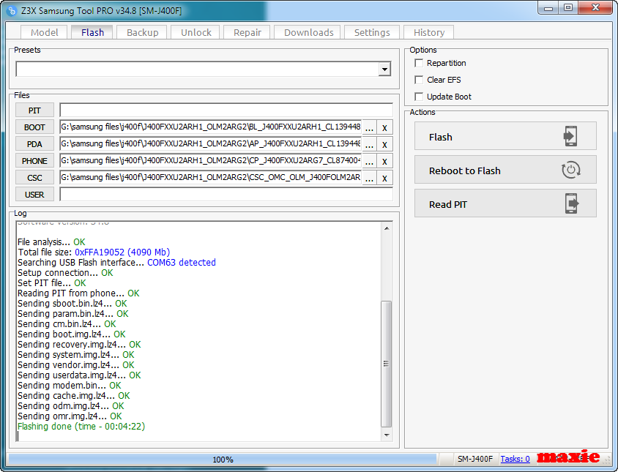The image size is (618, 472).
Task: Click the 'Total file size' log line
Action: [94, 252]
